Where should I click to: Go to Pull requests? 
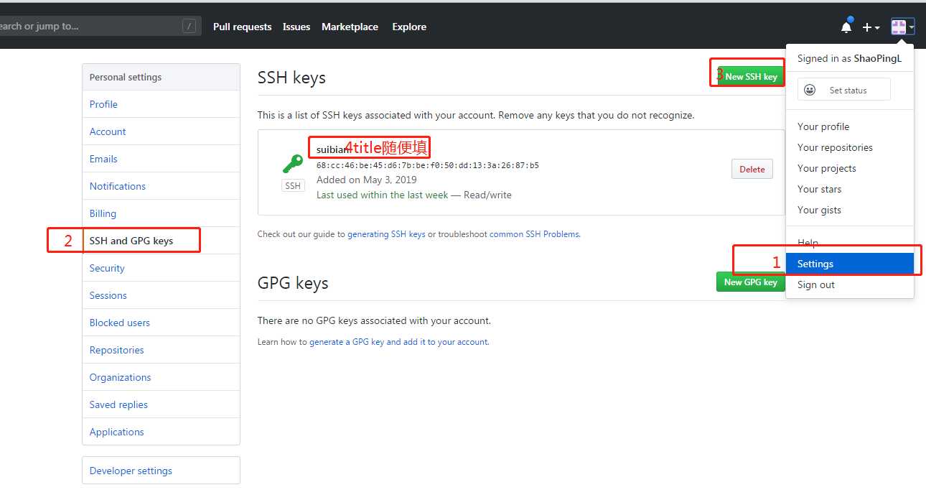[x=242, y=27]
